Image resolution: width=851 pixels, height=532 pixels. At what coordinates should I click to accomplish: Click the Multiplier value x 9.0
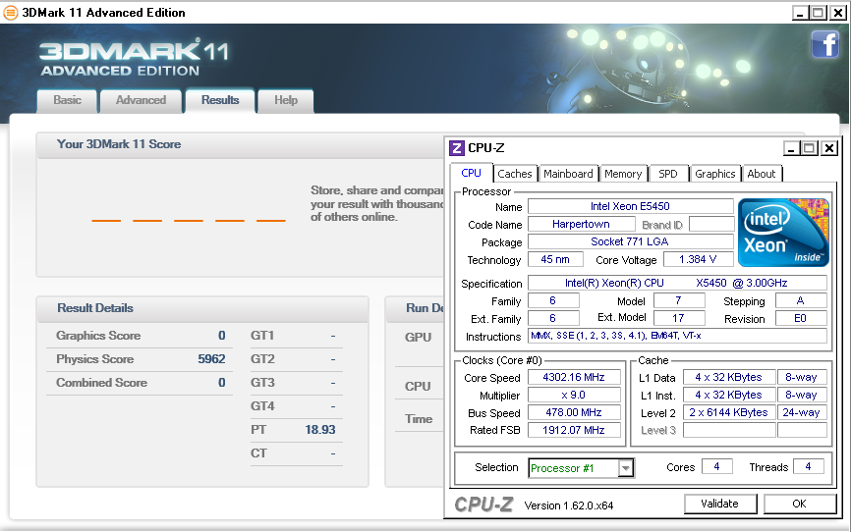(x=574, y=395)
